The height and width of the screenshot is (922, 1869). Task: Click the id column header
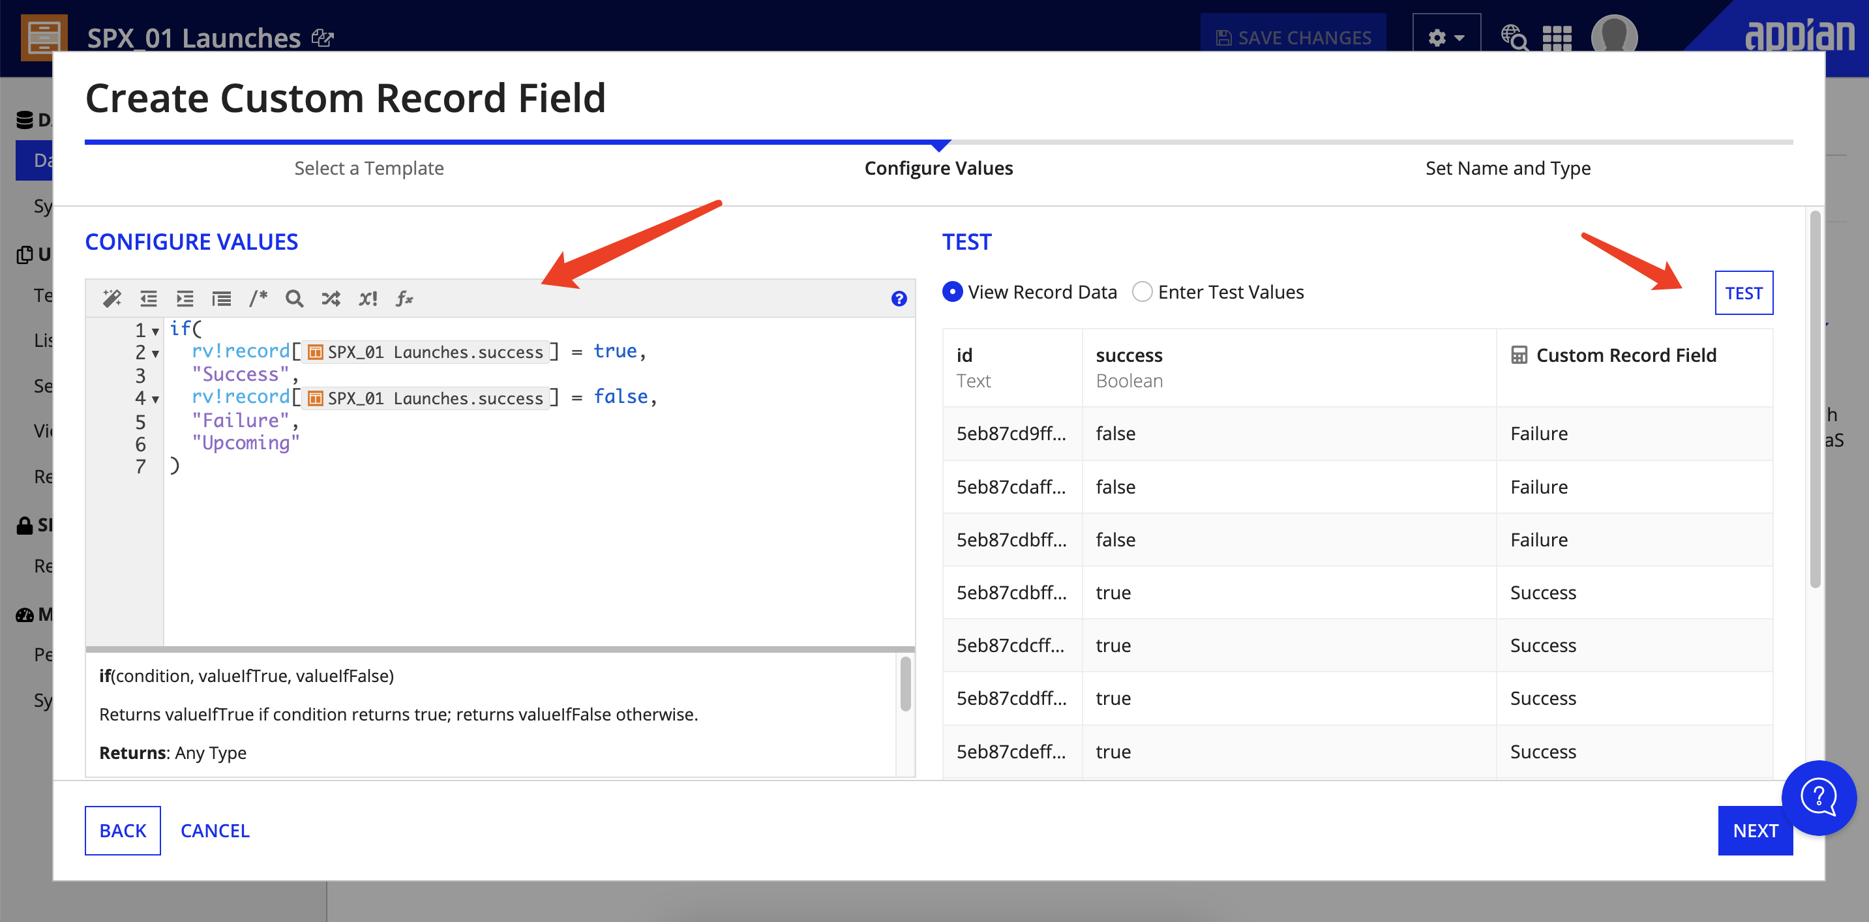(x=1012, y=368)
